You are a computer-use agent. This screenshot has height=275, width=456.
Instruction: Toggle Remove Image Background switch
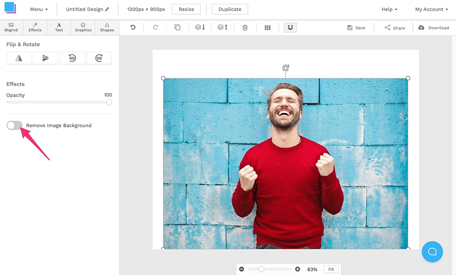14,125
